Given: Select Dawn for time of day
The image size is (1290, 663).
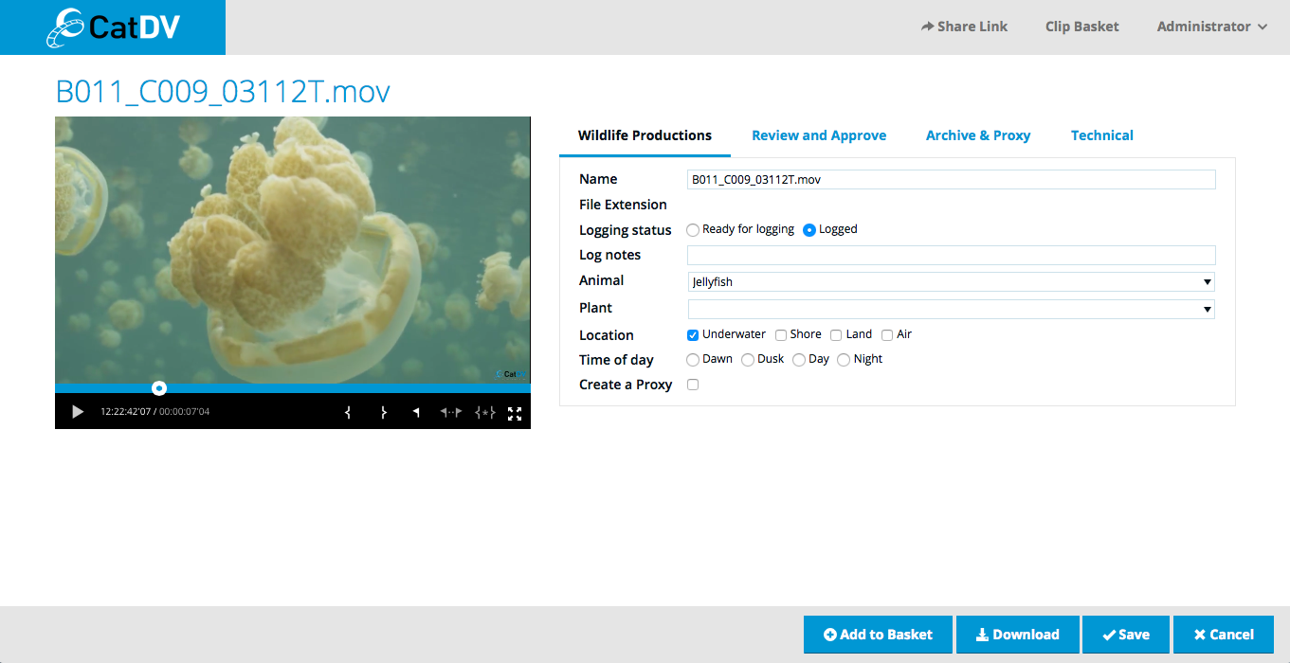Looking at the screenshot, I should (693, 360).
